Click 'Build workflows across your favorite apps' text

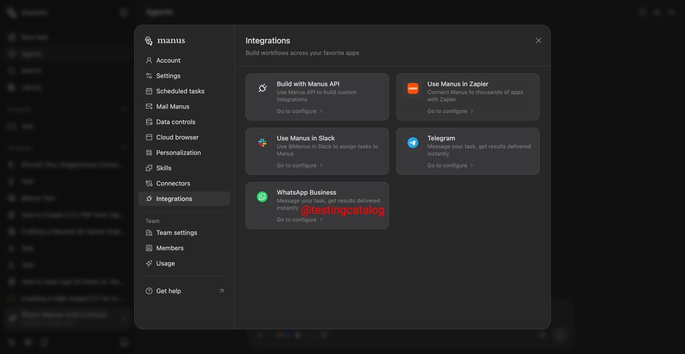coord(302,53)
